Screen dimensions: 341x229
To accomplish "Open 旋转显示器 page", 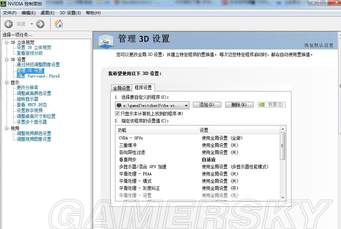I will click(27, 99).
